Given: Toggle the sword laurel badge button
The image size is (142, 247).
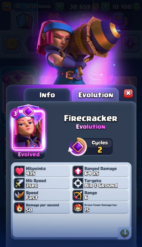Looking at the screenshot, I should [125, 233].
